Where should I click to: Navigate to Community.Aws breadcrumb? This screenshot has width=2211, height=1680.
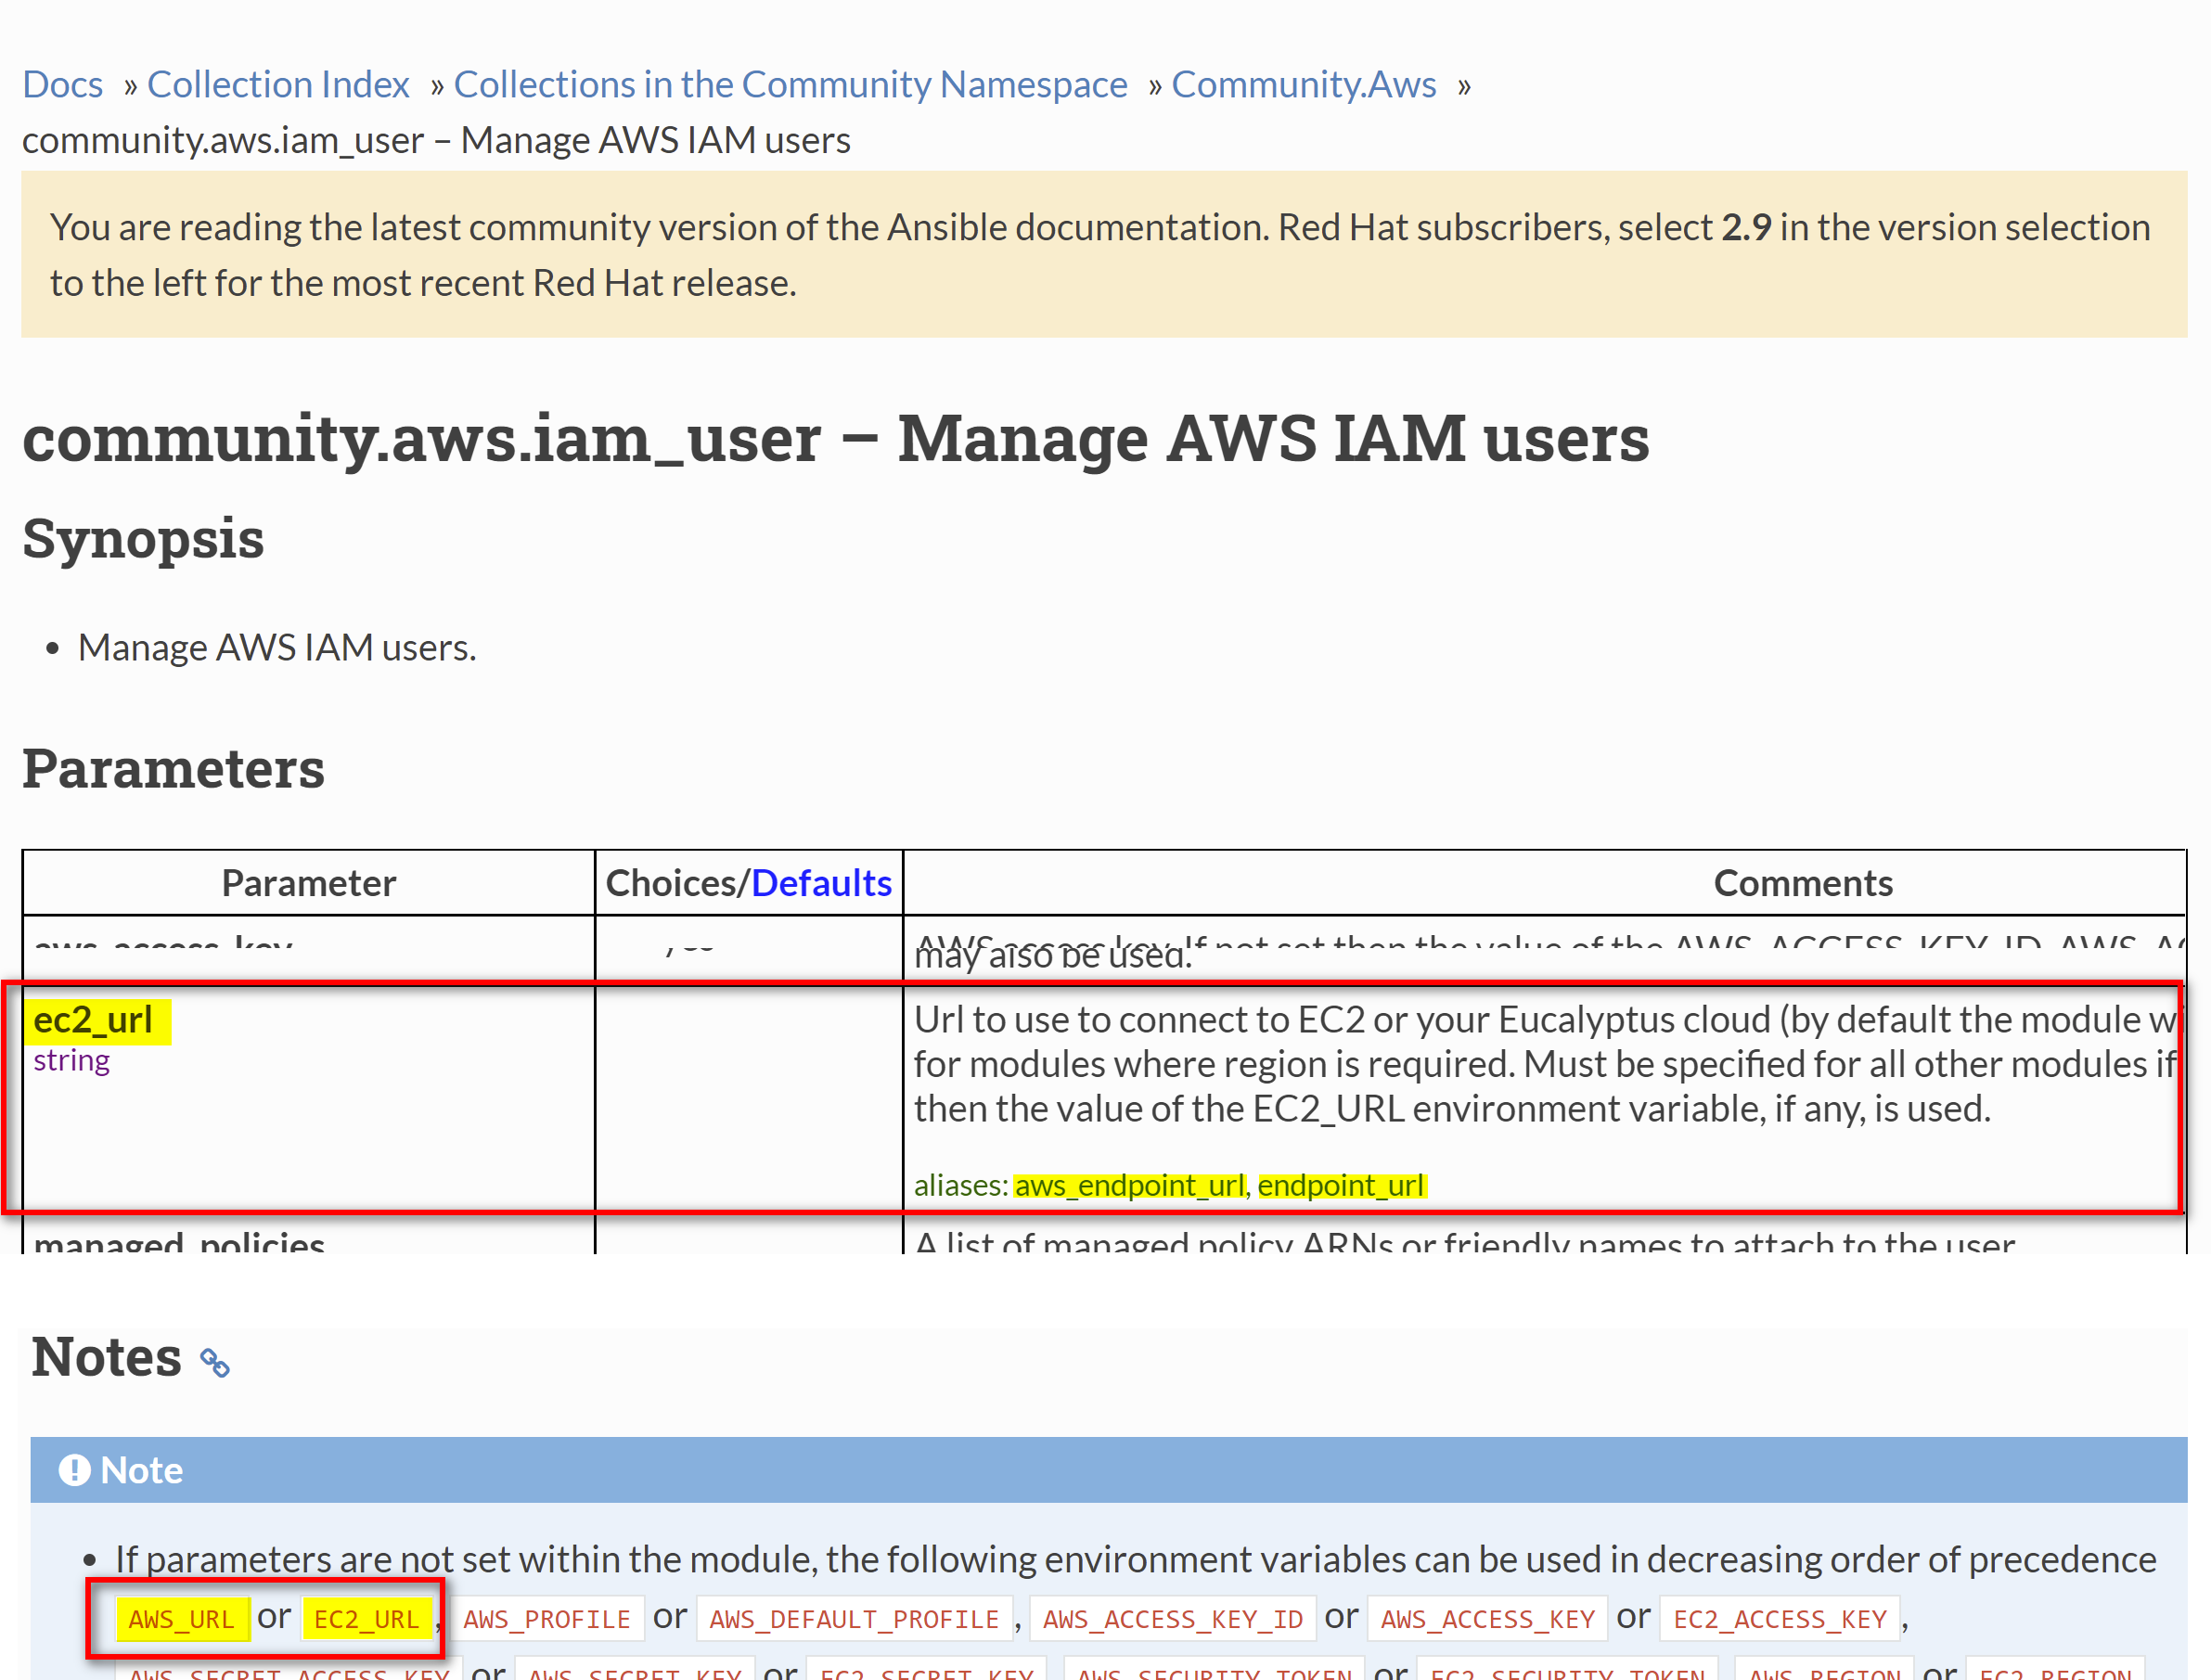click(x=1303, y=84)
